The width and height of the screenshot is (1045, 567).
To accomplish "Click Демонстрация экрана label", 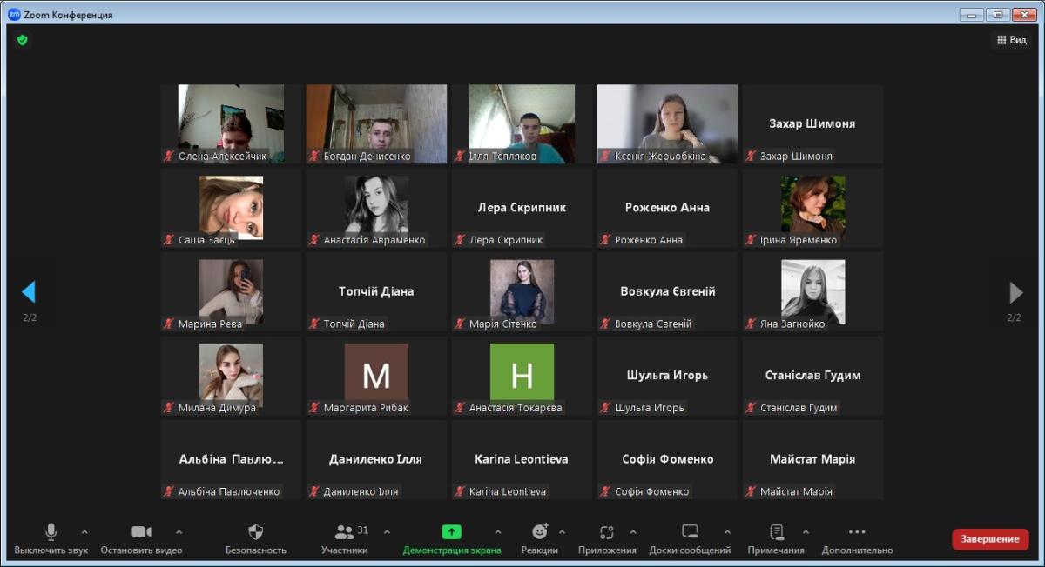I will [x=451, y=550].
